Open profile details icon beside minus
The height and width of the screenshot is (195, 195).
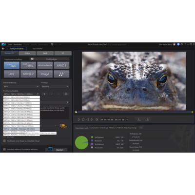(66, 94)
